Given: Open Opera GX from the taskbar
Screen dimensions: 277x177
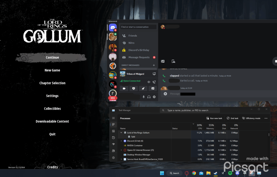Looking at the screenshot, I should point(187,173).
